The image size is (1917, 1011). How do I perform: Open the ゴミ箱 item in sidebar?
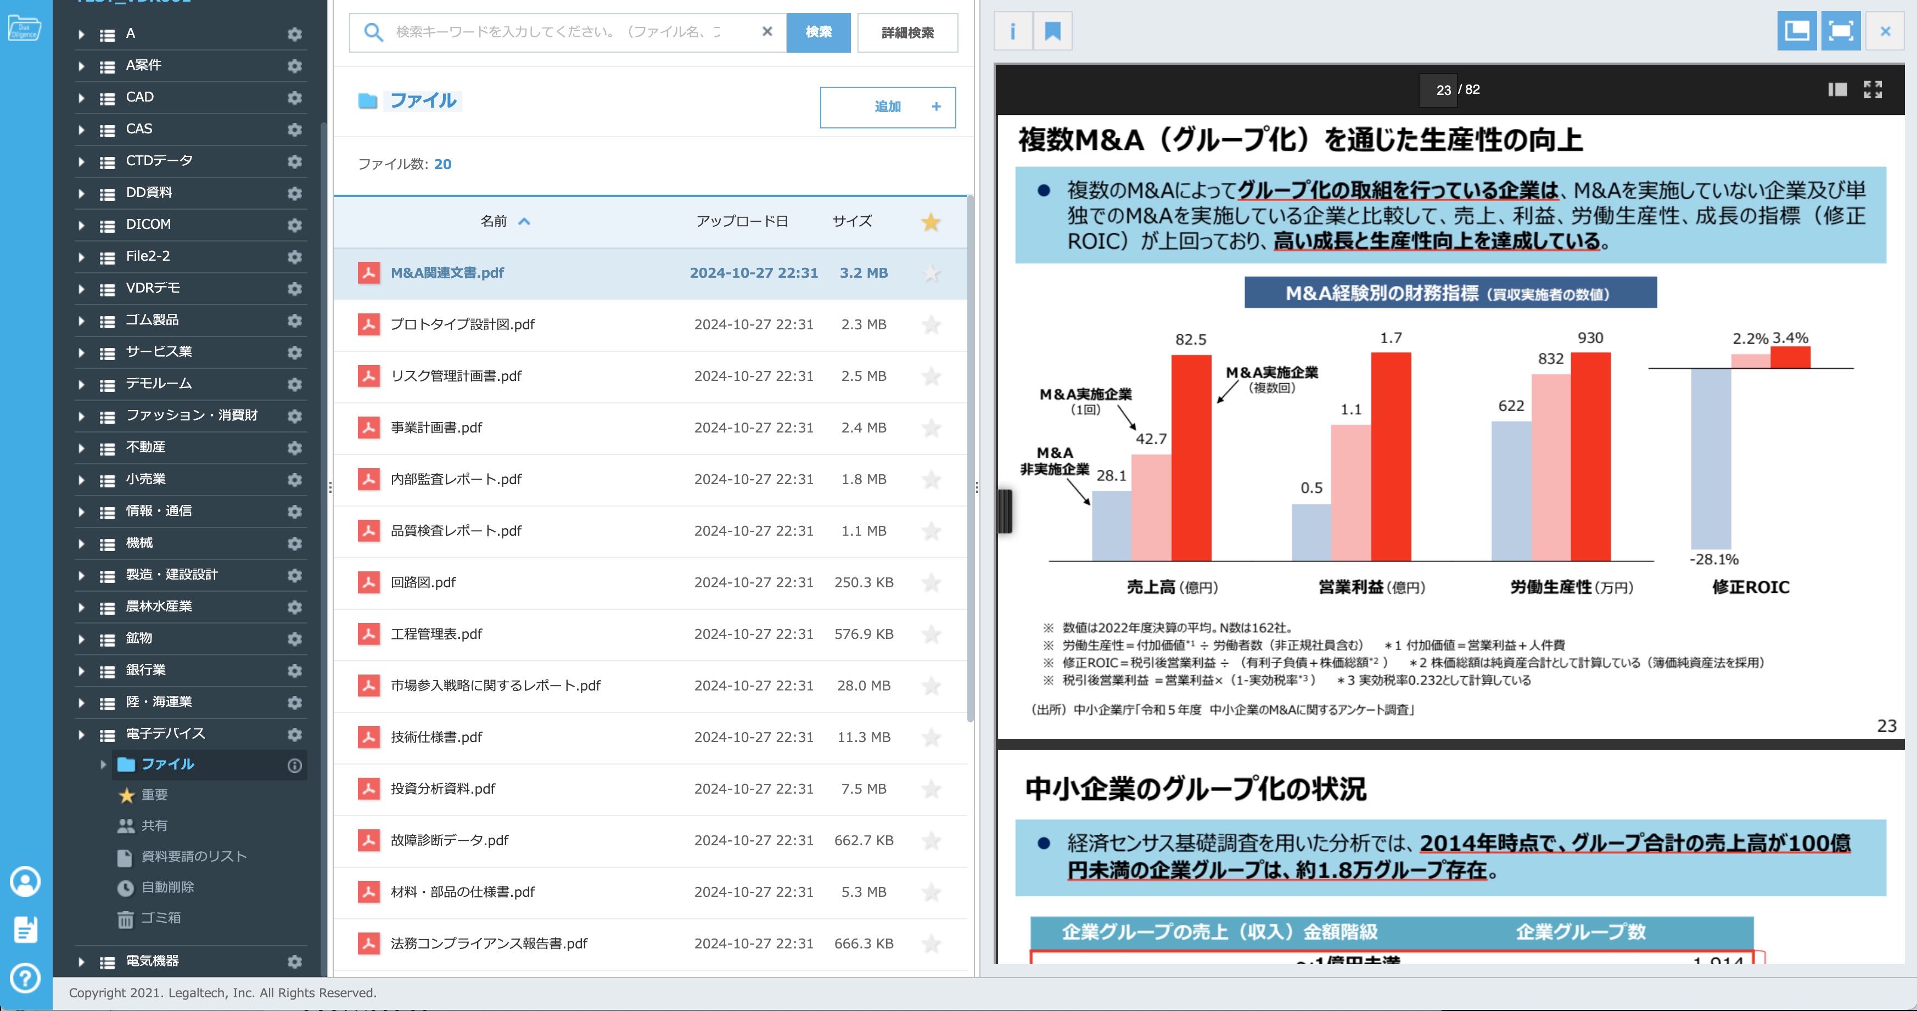tap(161, 918)
